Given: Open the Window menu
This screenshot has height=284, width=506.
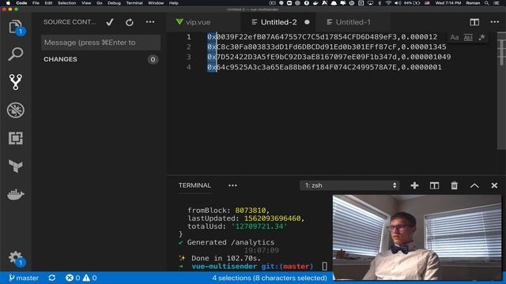Looking at the screenshot, I should pos(156,3).
